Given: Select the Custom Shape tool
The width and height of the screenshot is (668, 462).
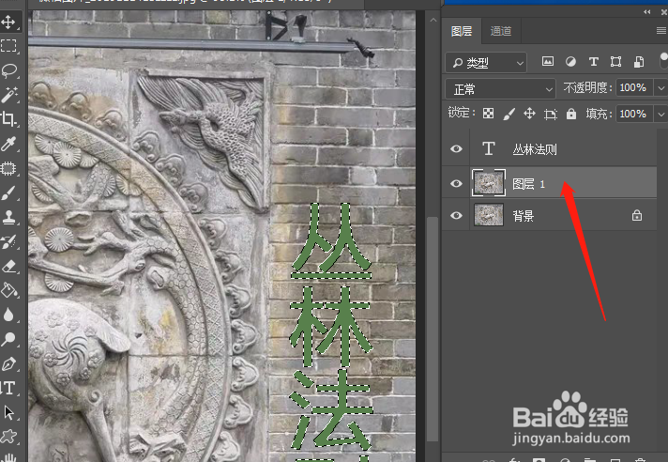Looking at the screenshot, I should [x=8, y=437].
